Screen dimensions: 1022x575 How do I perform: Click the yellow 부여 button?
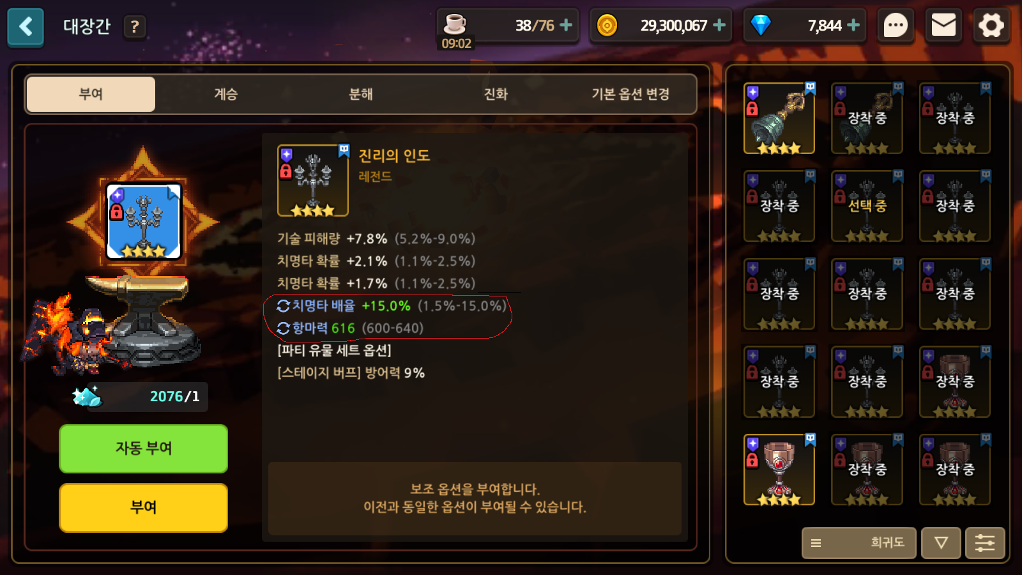143,507
